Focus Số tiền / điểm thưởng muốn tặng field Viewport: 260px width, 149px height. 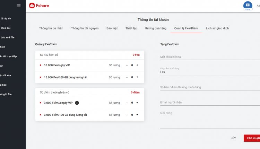coord(210,87)
